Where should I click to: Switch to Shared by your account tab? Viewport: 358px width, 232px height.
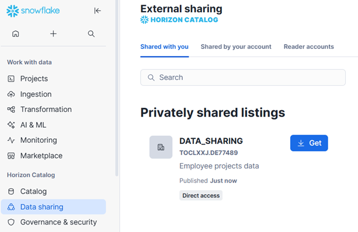pos(236,47)
